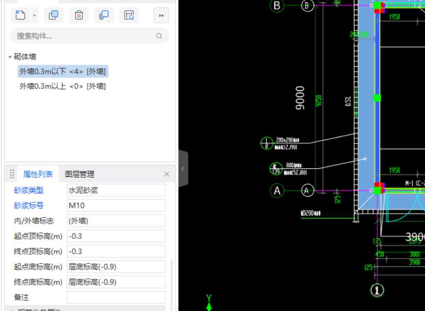The height and width of the screenshot is (311, 425).
Task: Click the 9250 dimension text
Action: coord(319,101)
